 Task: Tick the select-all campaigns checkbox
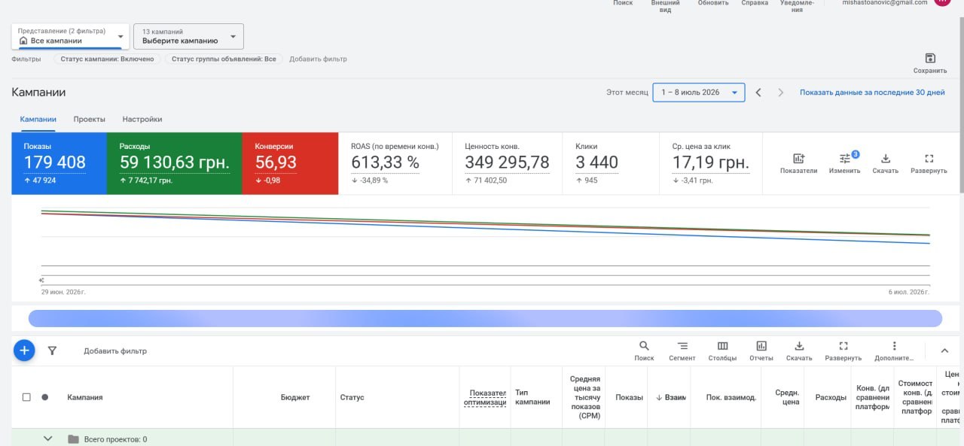point(26,397)
